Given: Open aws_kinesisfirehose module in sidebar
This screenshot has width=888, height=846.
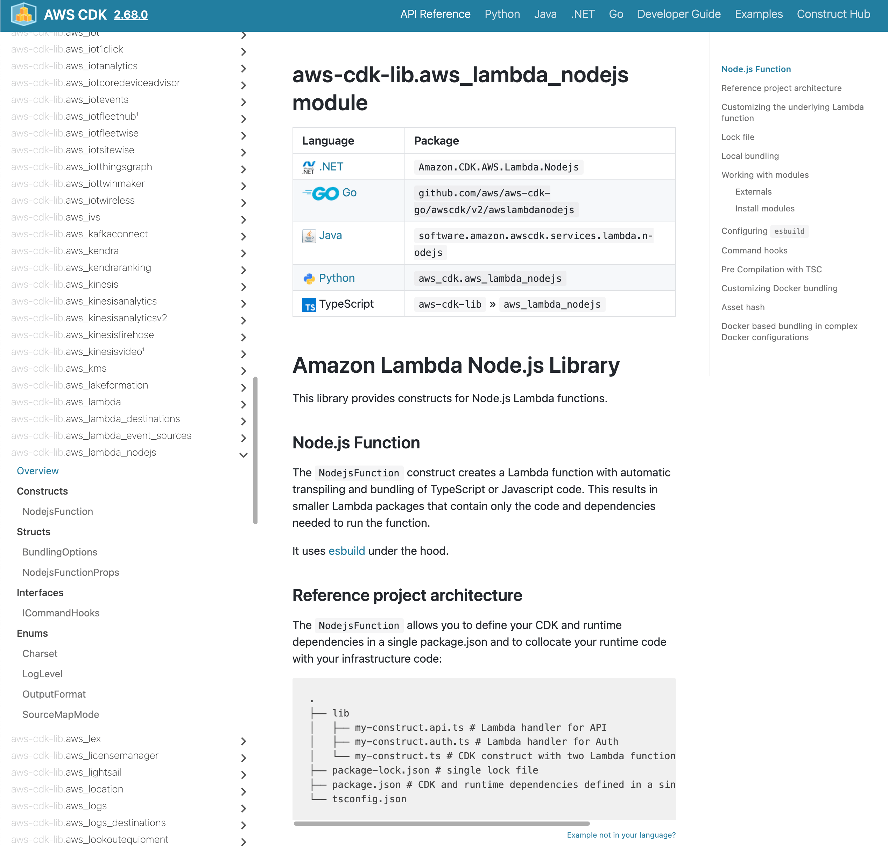Looking at the screenshot, I should (83, 335).
